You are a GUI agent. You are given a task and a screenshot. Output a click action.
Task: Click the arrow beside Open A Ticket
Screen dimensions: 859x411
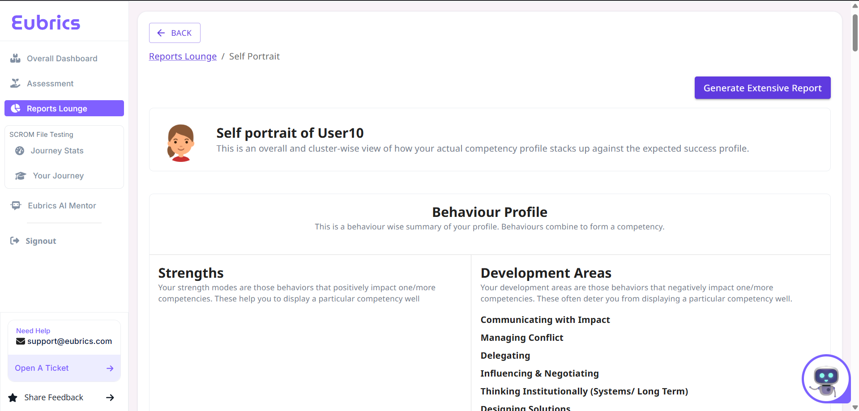pos(110,368)
